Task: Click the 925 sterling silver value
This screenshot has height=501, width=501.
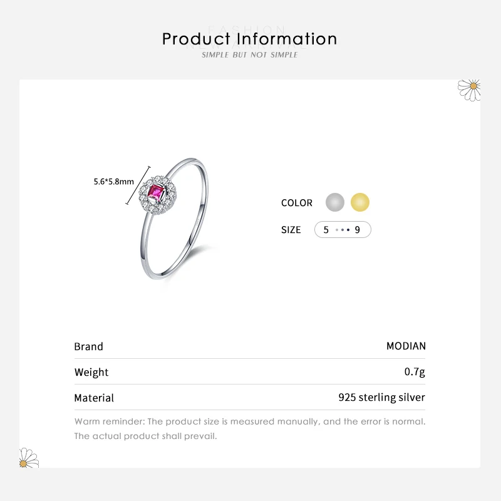Action: click(381, 397)
